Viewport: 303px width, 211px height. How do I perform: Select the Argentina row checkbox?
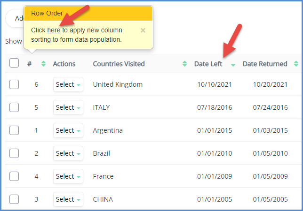14,130
